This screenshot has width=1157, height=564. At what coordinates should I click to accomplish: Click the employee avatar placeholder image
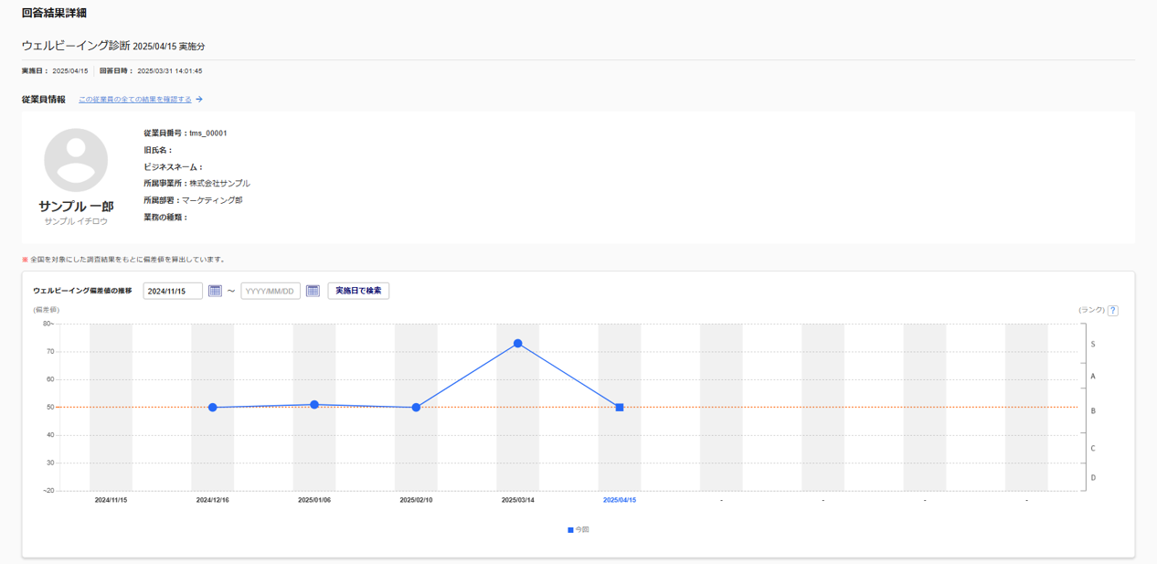pyautogui.click(x=76, y=160)
